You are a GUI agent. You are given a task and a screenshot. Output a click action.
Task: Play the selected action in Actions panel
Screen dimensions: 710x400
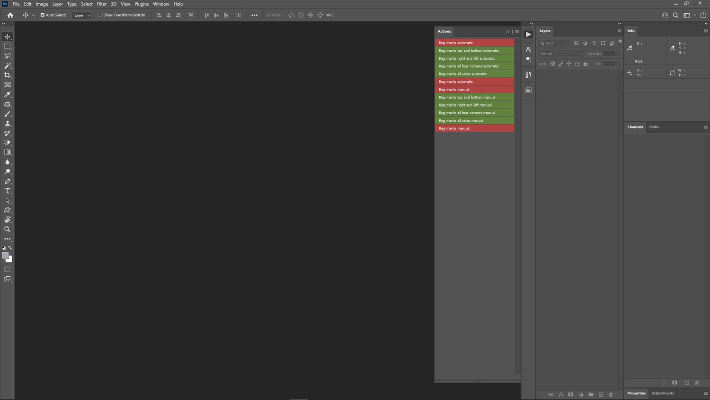(x=528, y=34)
